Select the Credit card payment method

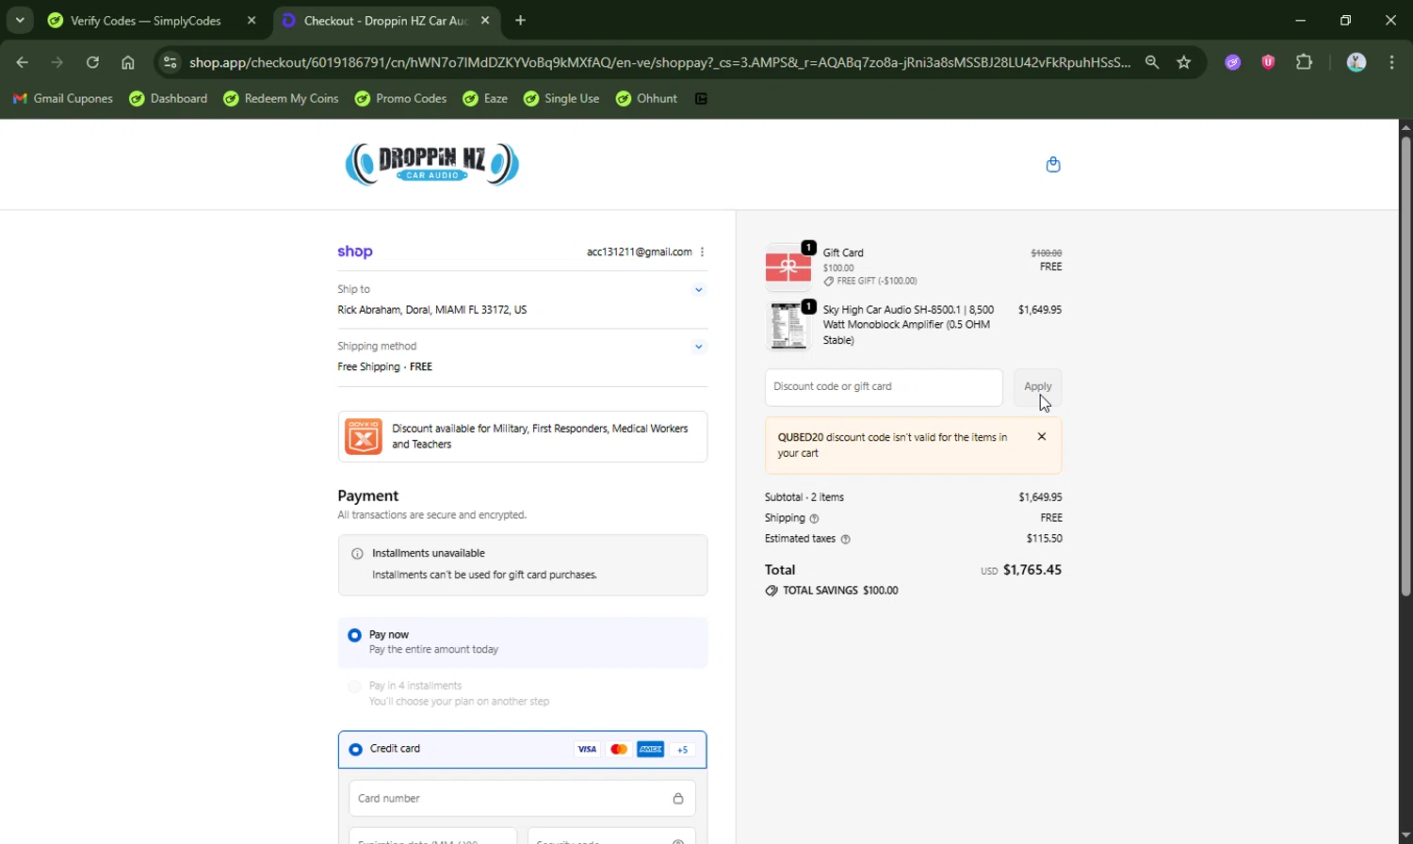[x=355, y=750]
